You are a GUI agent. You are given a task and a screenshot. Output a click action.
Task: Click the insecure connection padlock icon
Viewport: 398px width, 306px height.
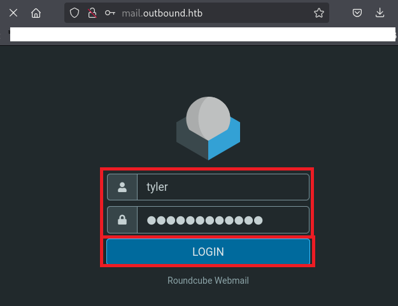click(92, 13)
